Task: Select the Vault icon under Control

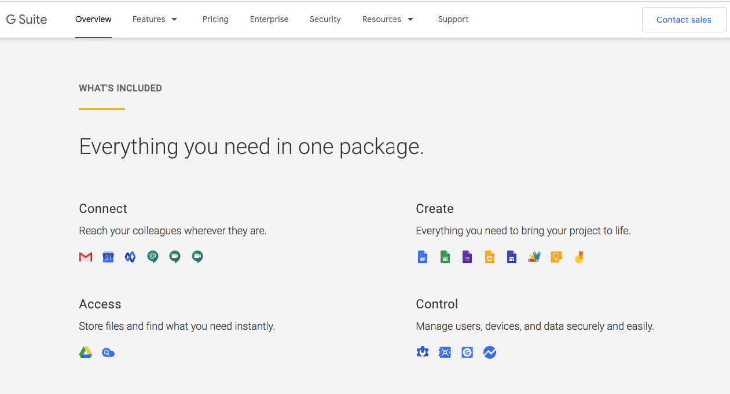Action: click(445, 352)
